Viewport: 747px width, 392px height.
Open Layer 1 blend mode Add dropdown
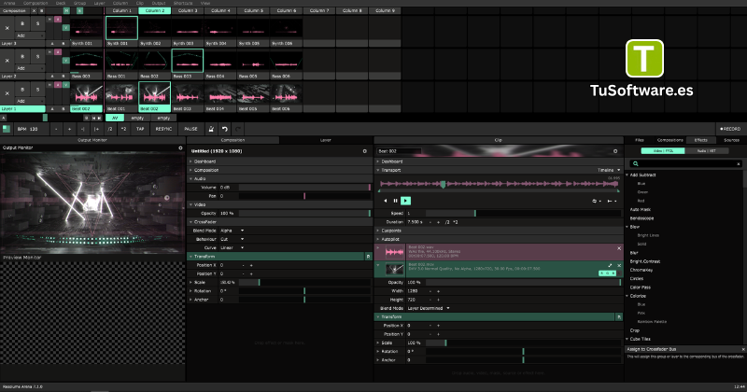pos(30,101)
